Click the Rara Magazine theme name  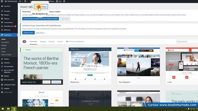coord(124,82)
